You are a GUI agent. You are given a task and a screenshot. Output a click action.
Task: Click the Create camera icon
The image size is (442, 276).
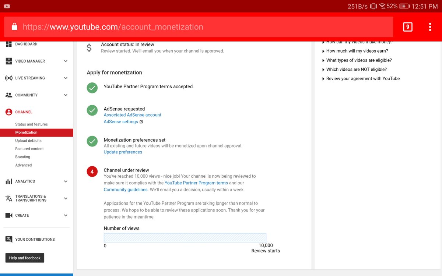(9, 215)
